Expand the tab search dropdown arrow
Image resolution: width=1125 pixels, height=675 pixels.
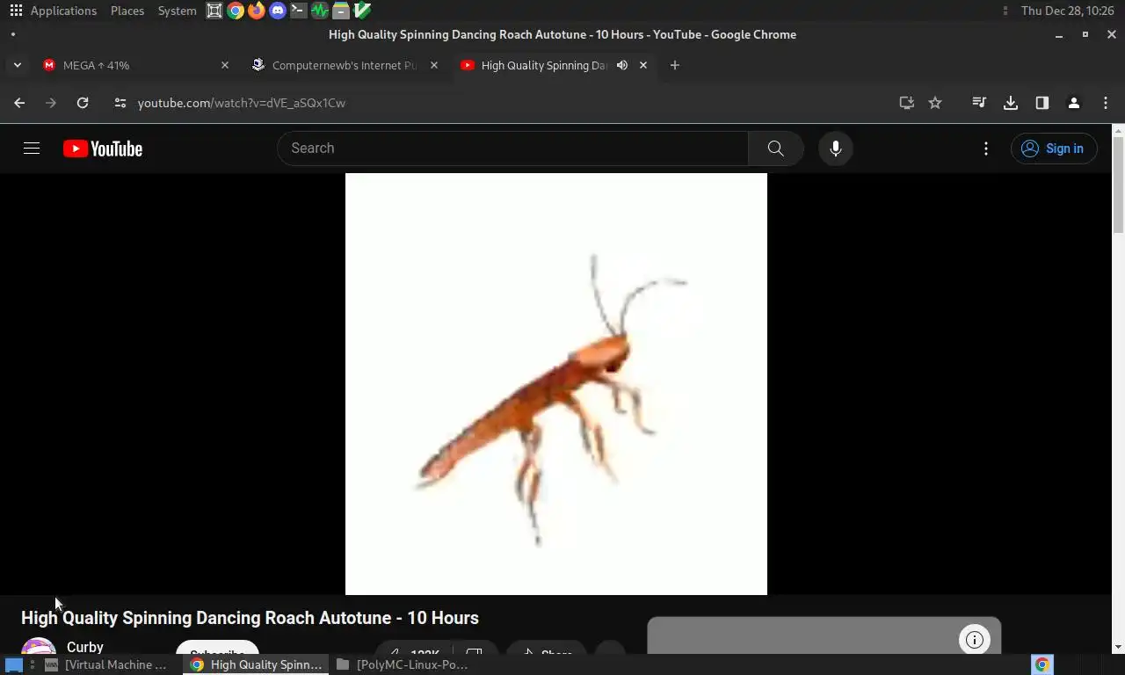17,65
